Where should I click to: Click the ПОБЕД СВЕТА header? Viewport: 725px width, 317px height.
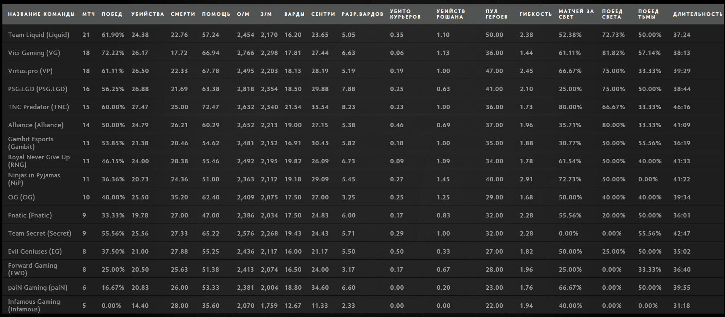point(612,14)
